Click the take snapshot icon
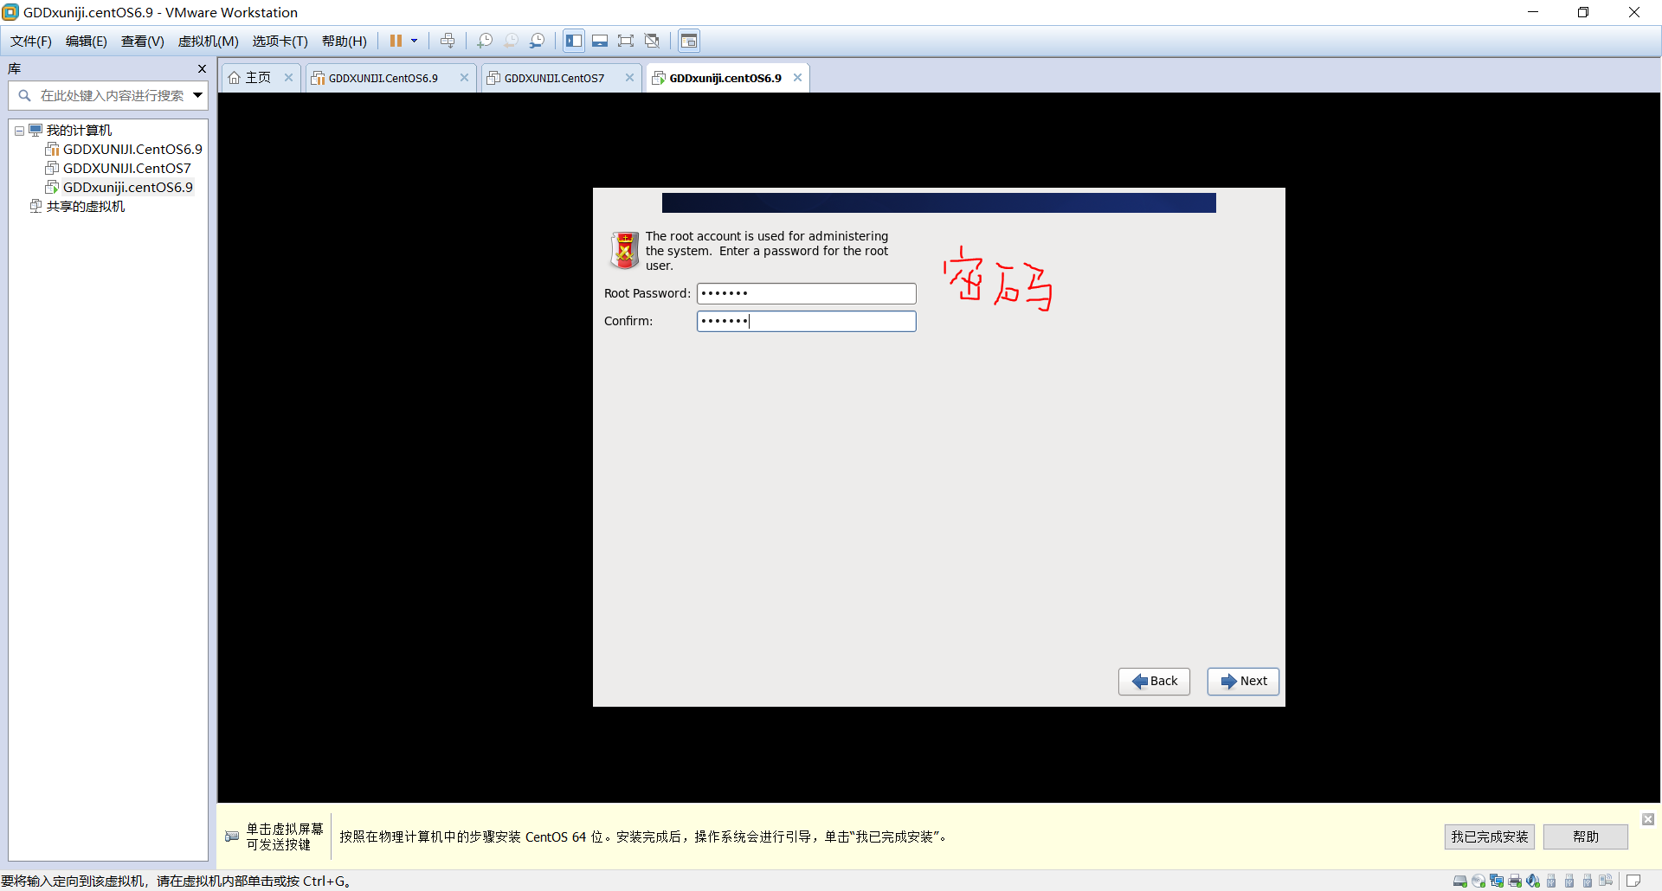The height and width of the screenshot is (891, 1662). coord(485,41)
